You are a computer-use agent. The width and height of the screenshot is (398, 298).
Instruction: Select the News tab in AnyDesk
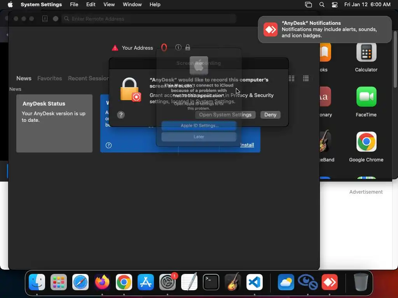(24, 78)
